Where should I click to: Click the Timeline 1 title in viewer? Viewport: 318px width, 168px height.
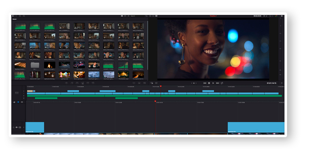(213, 16)
